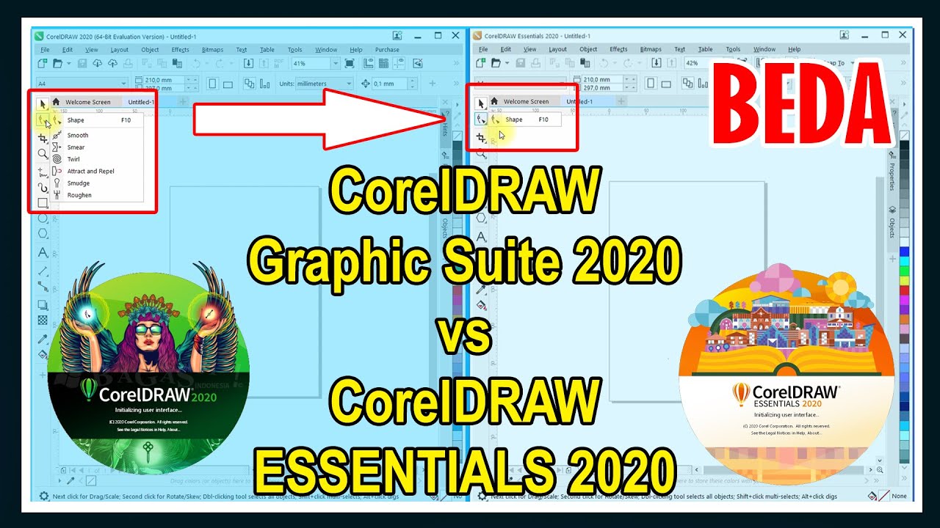Image resolution: width=940 pixels, height=528 pixels.
Task: Open status bar gear in CorelDRAW 2020 window
Action: 43,496
